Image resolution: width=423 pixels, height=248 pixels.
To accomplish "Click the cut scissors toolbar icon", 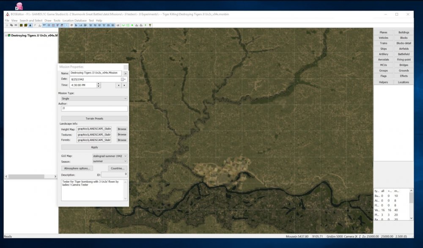I will 6,25.
